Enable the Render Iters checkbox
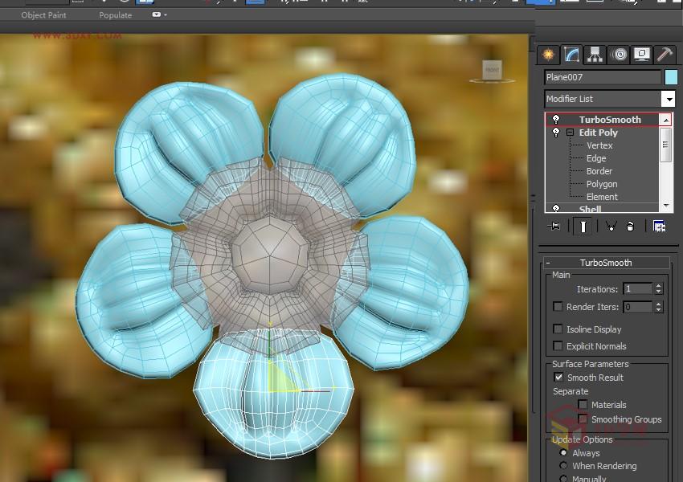Viewport: 683px width, 482px height. [x=558, y=306]
